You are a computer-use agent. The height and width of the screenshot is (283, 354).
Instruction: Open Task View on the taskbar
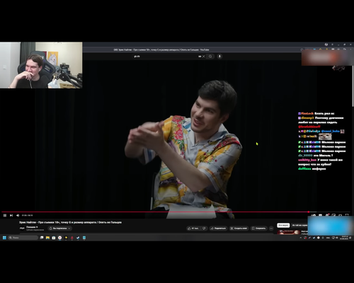pos(42,238)
